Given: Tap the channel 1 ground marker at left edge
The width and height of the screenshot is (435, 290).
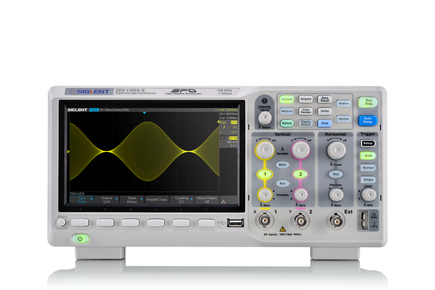Looking at the screenshot, I should tap(69, 152).
